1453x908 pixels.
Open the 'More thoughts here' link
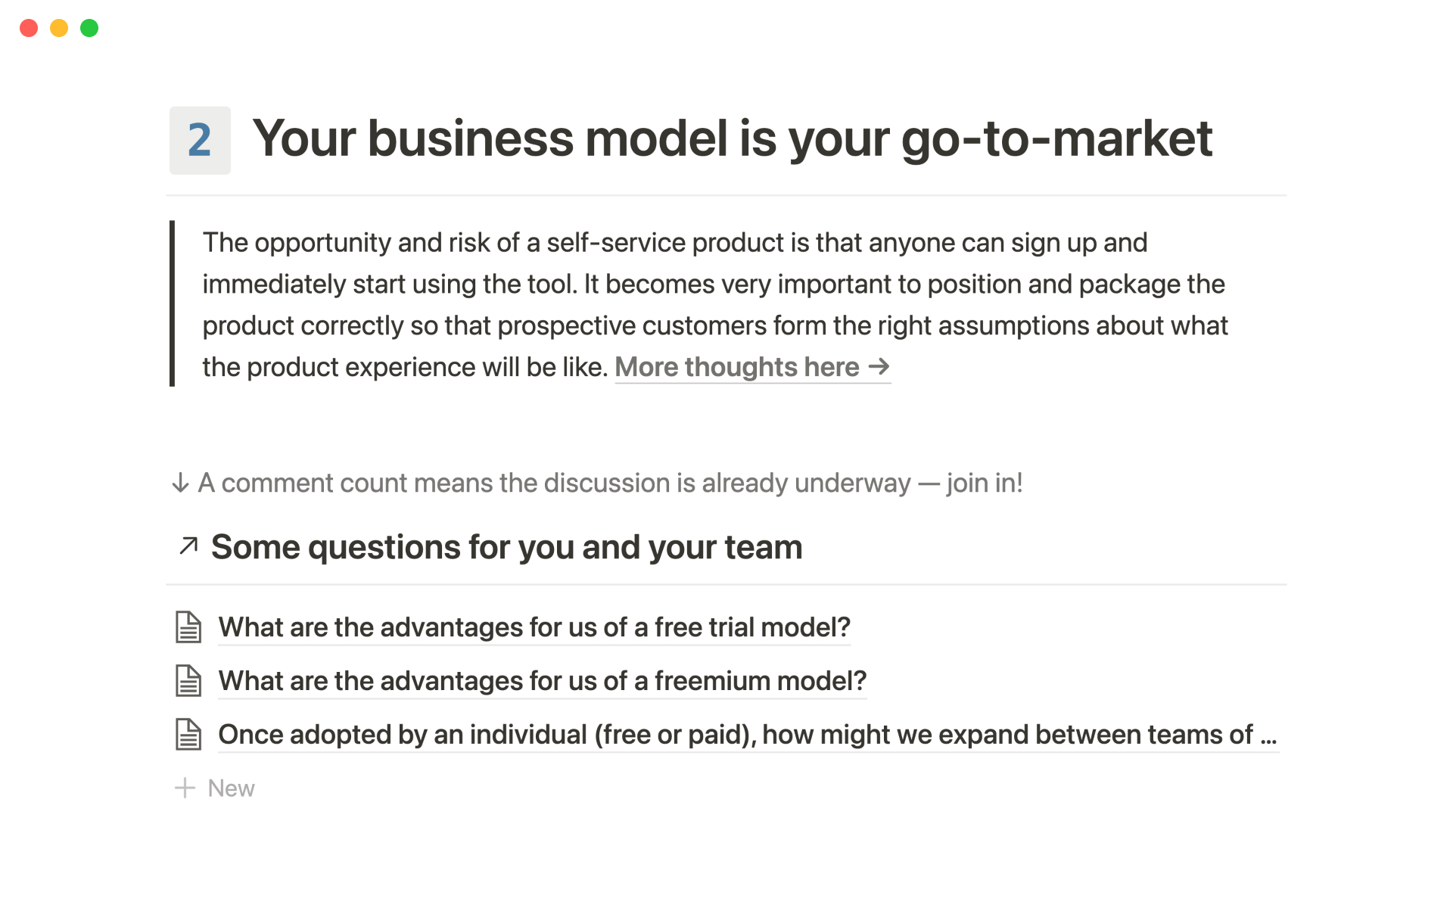(x=736, y=368)
